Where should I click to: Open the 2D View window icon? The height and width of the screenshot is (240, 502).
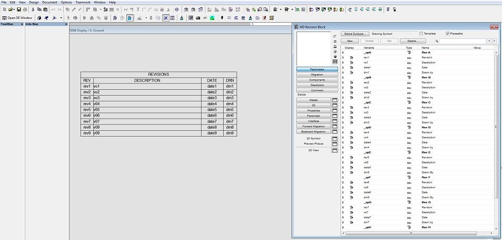pos(335,150)
